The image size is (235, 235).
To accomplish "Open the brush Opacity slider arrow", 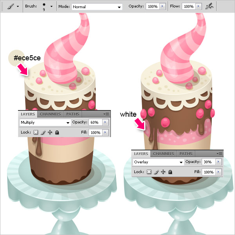I will point(163,6).
